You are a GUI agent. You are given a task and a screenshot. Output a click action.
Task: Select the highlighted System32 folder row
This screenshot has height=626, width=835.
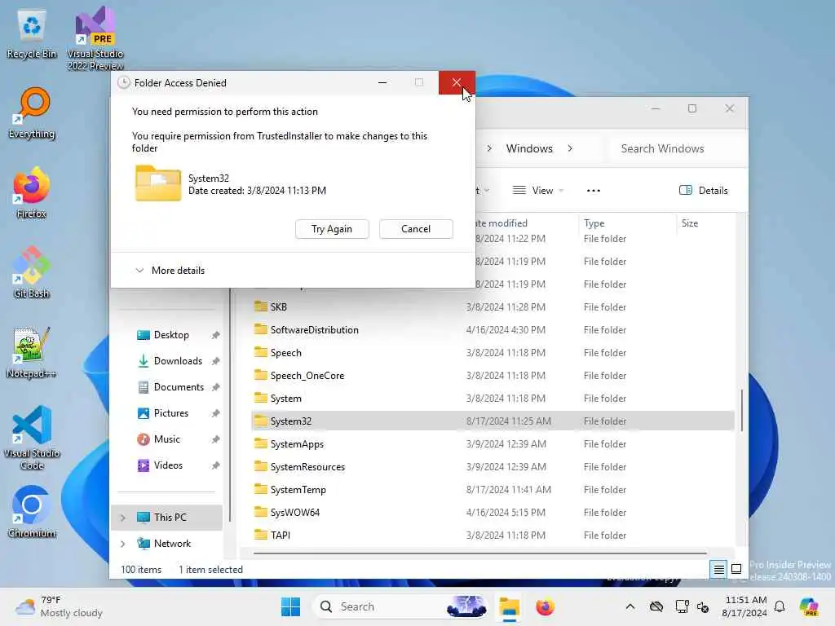[x=493, y=421]
